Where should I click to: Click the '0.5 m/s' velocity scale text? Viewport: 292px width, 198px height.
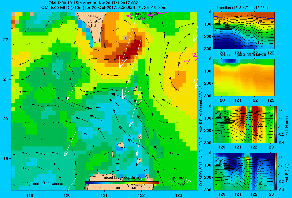[93, 22]
